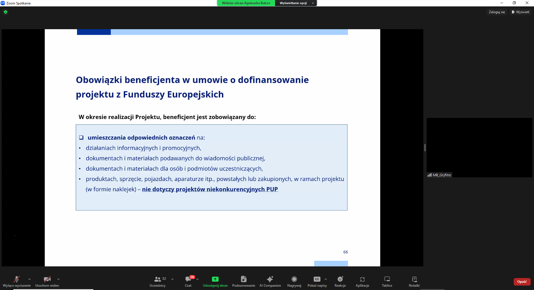Expand caption options arrow next to Pokaż napisy
Image resolution: width=534 pixels, height=290 pixels.
click(326, 279)
